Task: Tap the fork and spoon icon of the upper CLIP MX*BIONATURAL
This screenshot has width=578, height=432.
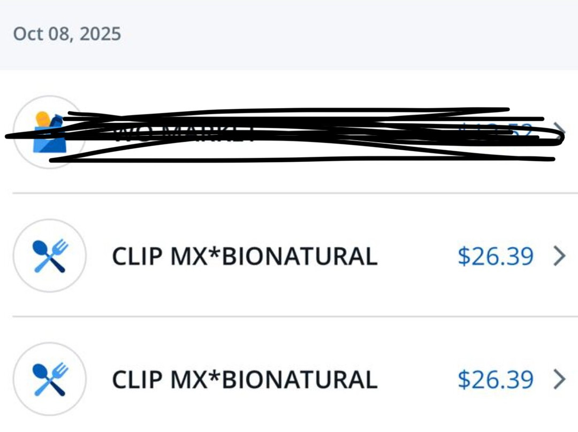Action: (x=50, y=256)
